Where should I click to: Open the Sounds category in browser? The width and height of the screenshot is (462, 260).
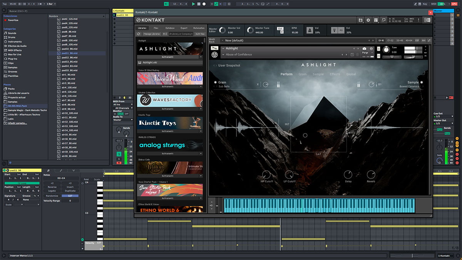coord(12,33)
